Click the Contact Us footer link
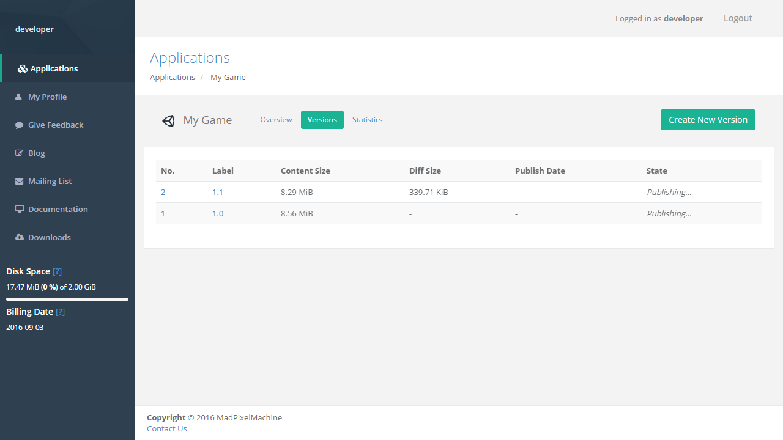The image size is (783, 440). 167,428
